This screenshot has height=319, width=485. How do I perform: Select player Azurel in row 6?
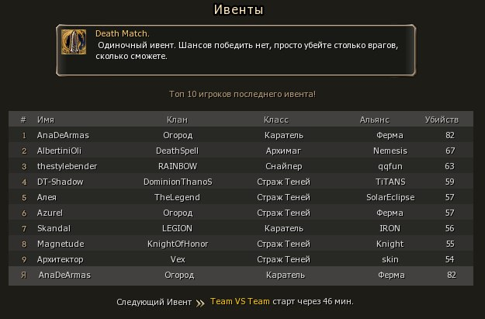tap(50, 213)
